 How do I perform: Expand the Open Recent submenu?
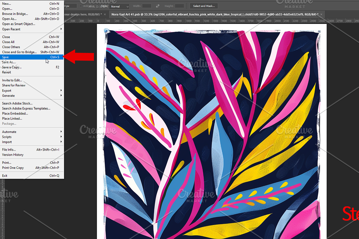tap(32, 29)
